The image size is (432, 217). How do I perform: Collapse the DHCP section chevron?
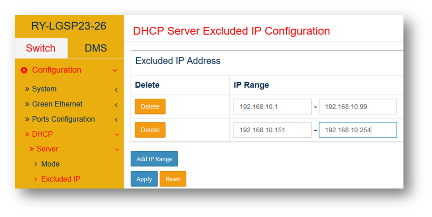tap(117, 135)
